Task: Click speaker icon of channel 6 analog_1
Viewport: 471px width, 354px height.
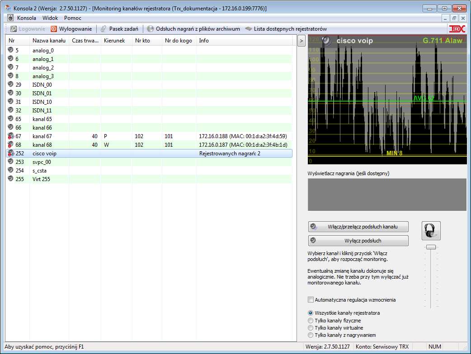Action: [10, 59]
